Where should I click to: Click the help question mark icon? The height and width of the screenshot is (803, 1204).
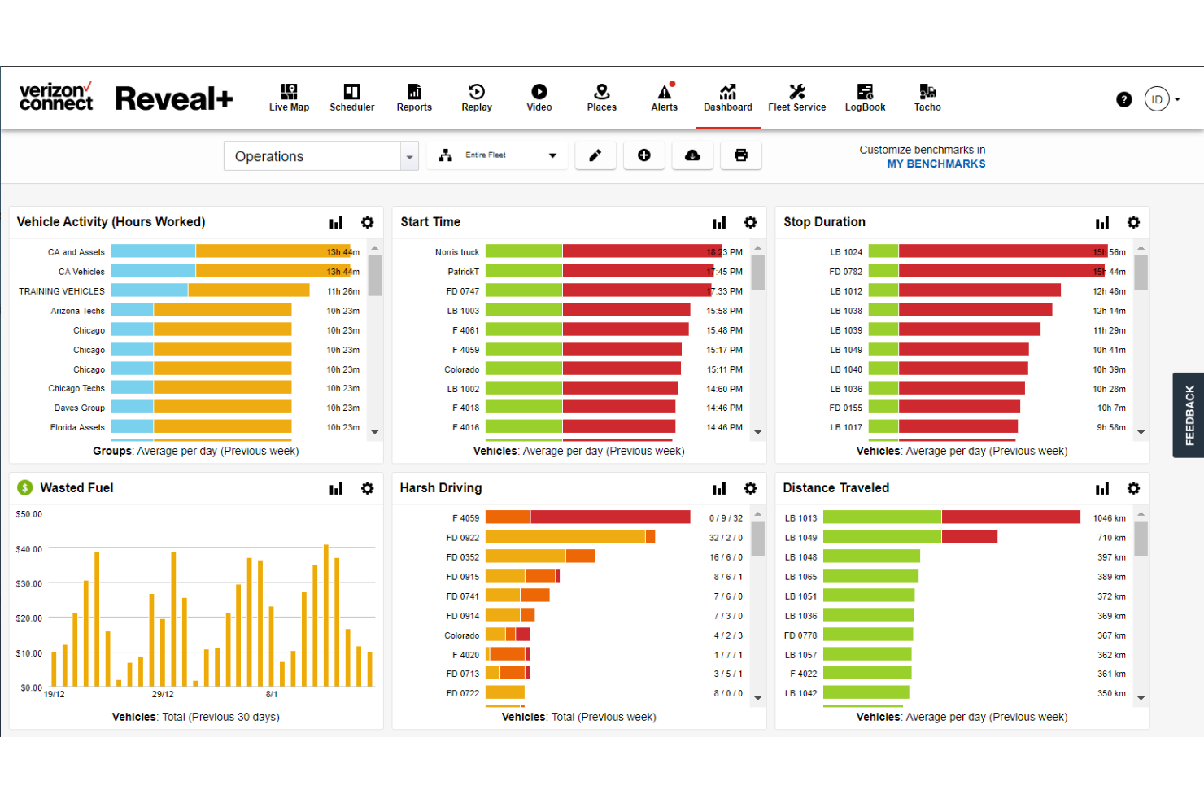pos(1124,98)
